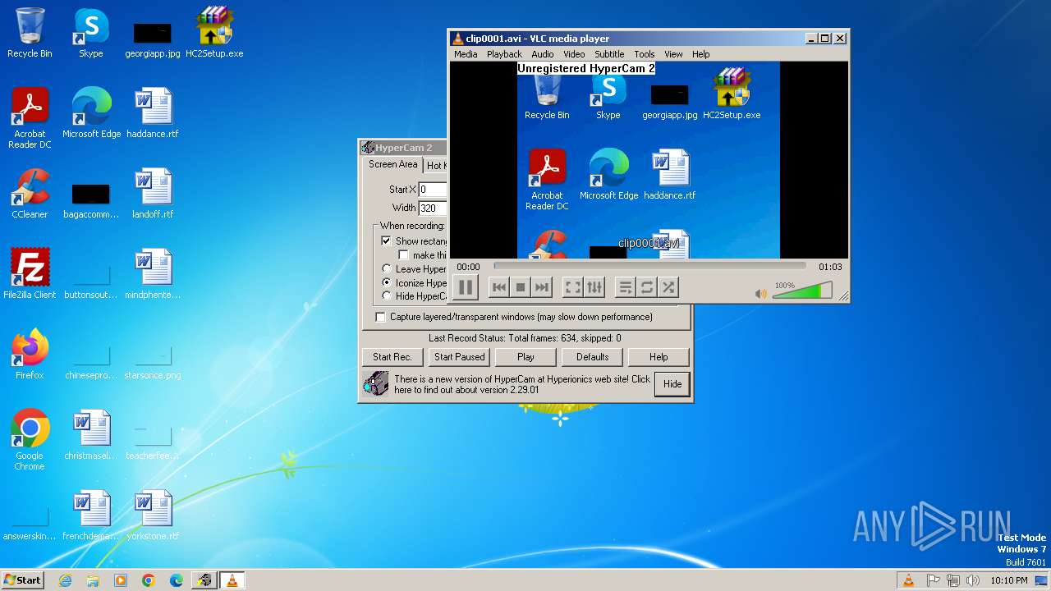Hide the HyperCam new version notice
1051x591 pixels.
(672, 384)
